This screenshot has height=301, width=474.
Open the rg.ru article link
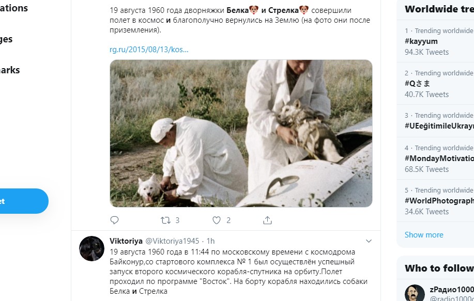coord(149,50)
